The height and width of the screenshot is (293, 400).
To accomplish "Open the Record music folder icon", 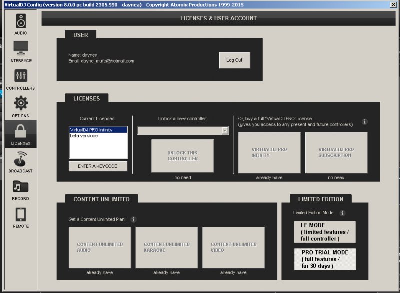I will 21,186.
